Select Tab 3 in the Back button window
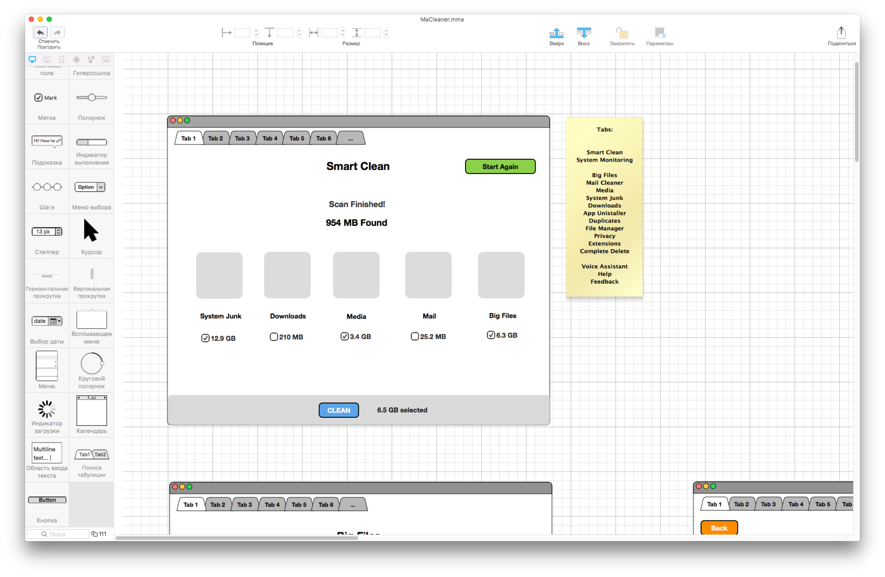Screen dimensions: 885x577 point(768,504)
